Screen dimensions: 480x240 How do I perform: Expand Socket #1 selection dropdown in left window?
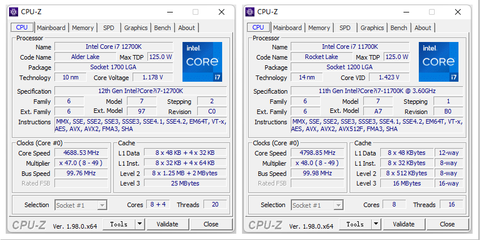point(103,205)
